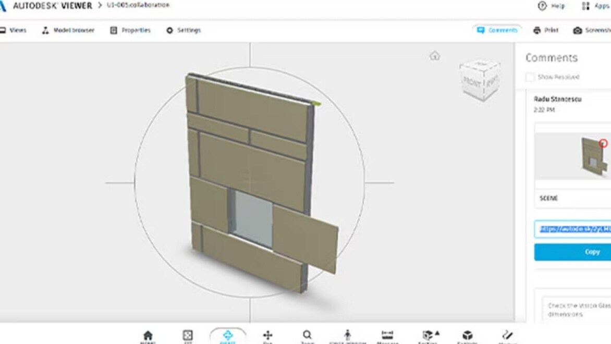Open the Views panel
611x344 pixels.
(13, 30)
